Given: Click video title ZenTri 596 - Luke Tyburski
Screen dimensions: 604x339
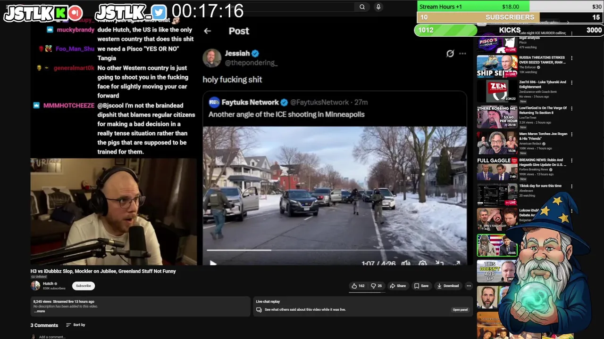Looking at the screenshot, I should coord(543,84).
